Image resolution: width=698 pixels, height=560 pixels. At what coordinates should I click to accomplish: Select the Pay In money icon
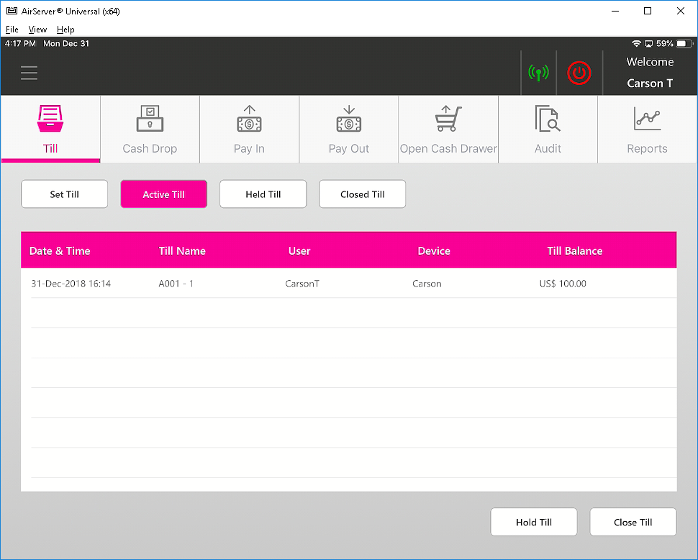(249, 119)
